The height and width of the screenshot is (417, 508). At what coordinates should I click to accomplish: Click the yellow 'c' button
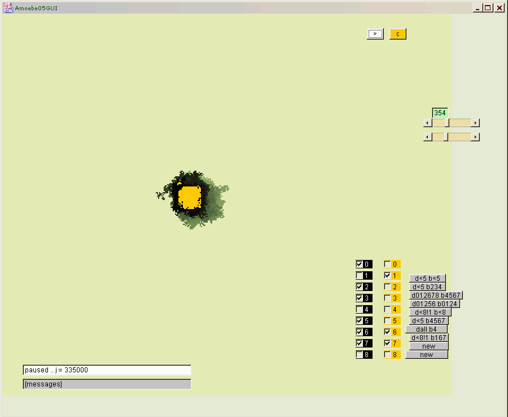pyautogui.click(x=398, y=34)
